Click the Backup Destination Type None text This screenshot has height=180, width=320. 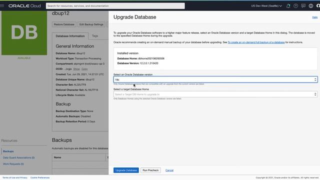click(74, 111)
